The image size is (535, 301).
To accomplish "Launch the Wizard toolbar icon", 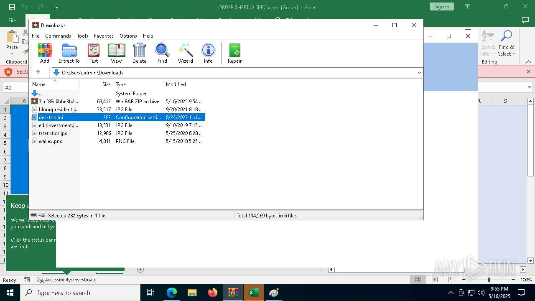I will tap(185, 53).
